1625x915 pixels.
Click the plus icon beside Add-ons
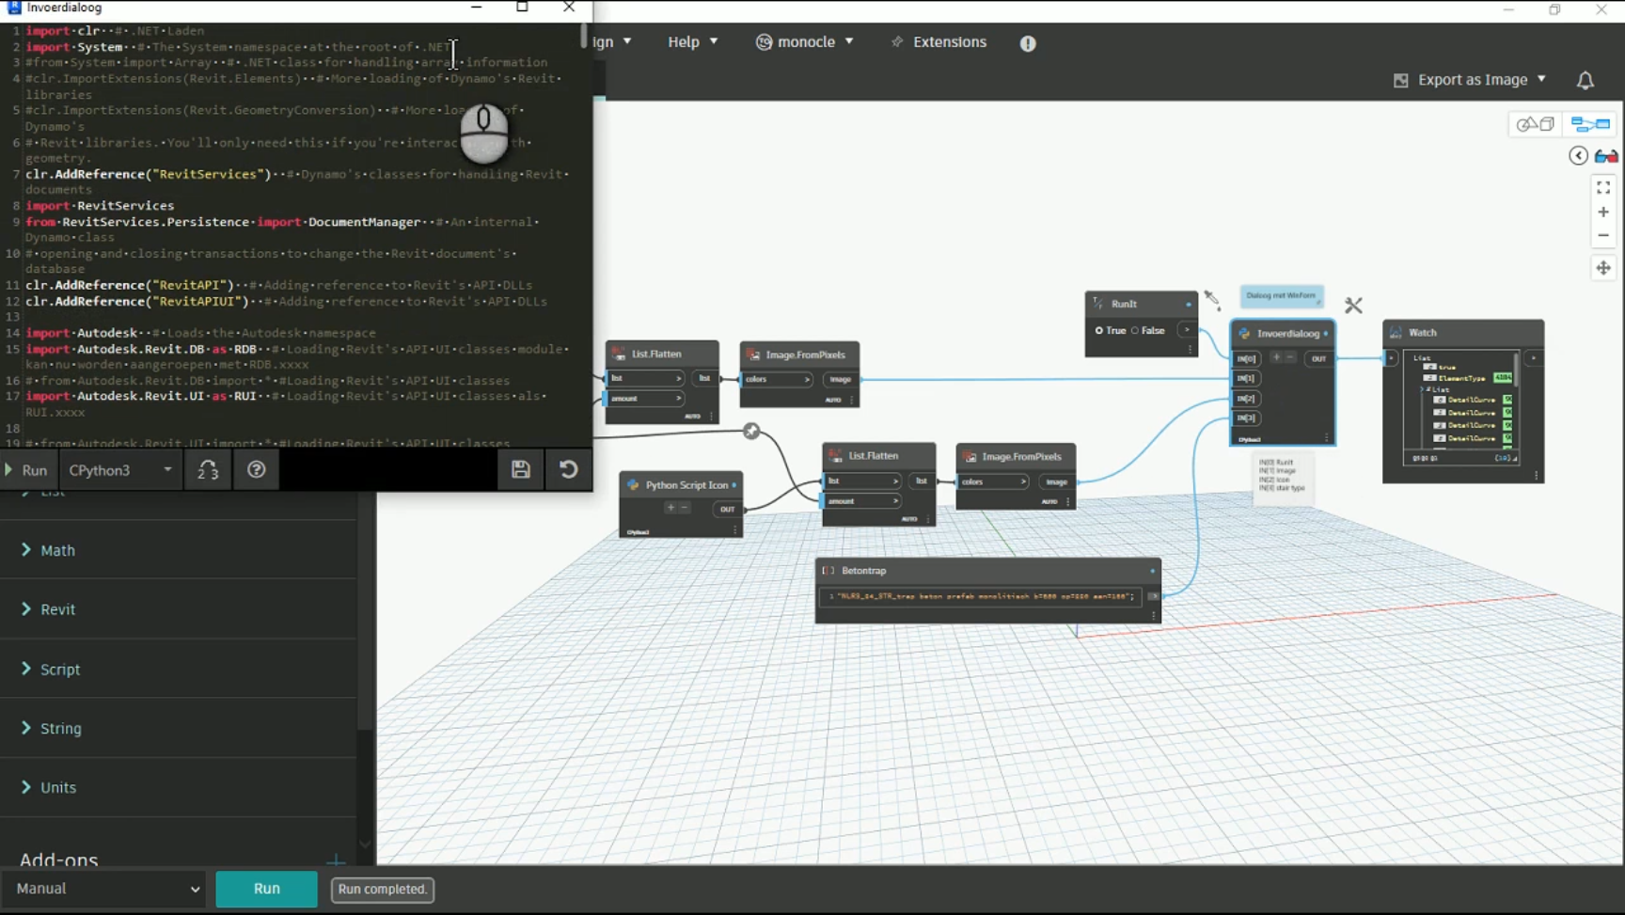[336, 860]
